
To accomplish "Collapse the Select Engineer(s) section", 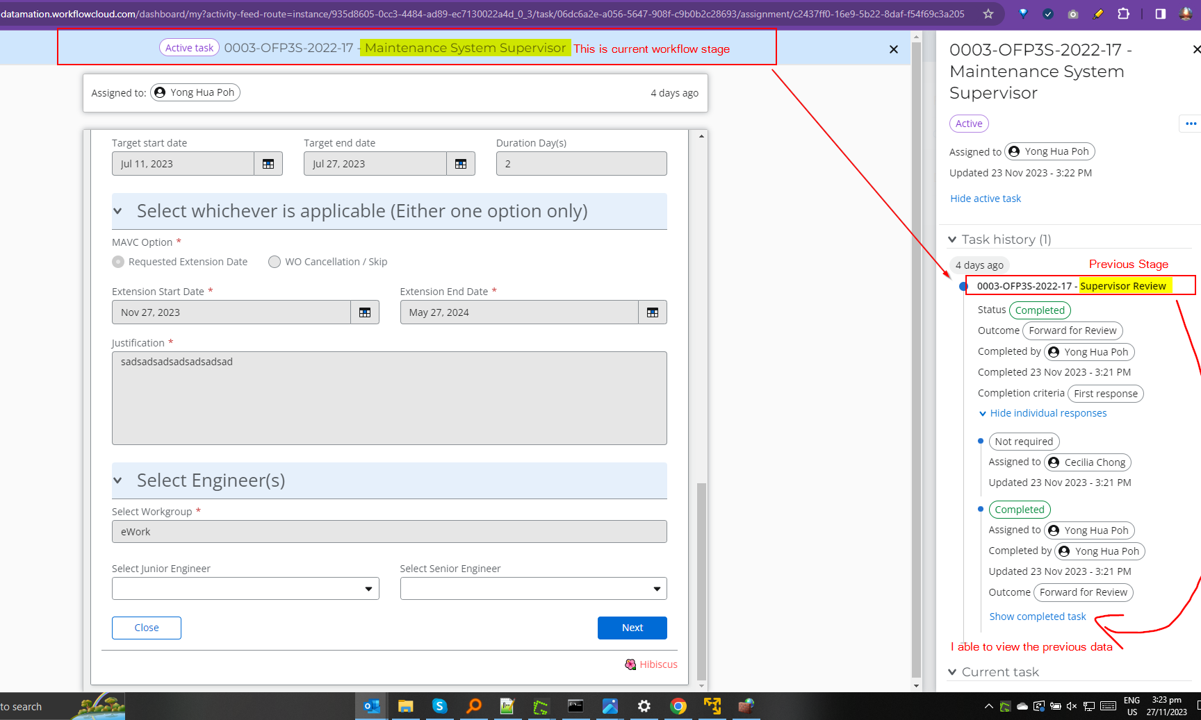I will click(118, 480).
